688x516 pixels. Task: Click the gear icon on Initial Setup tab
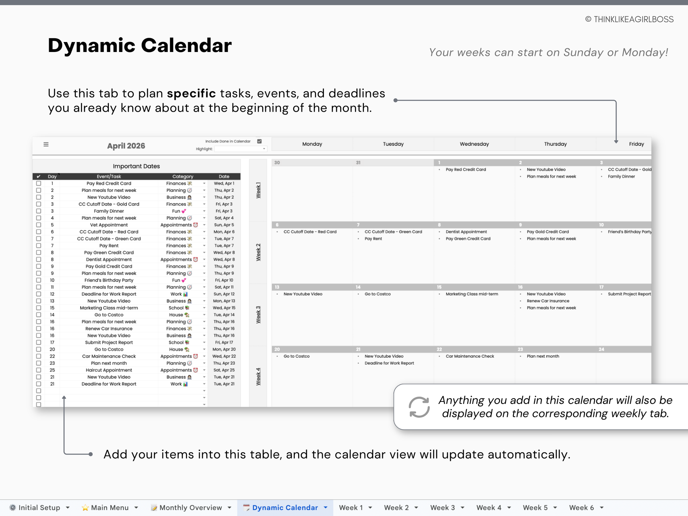[x=13, y=508]
